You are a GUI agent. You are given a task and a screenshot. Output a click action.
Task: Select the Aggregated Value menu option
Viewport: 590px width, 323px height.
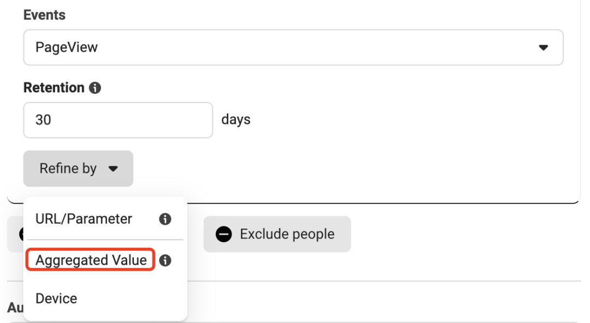tap(91, 260)
